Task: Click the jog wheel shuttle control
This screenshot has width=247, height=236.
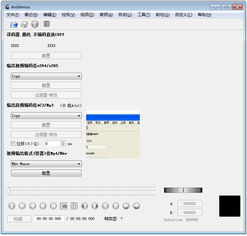Action: point(183,190)
